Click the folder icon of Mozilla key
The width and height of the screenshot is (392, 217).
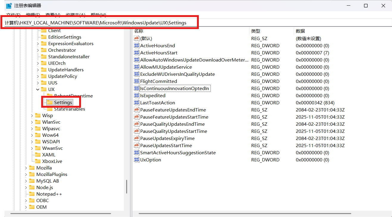click(x=32, y=168)
